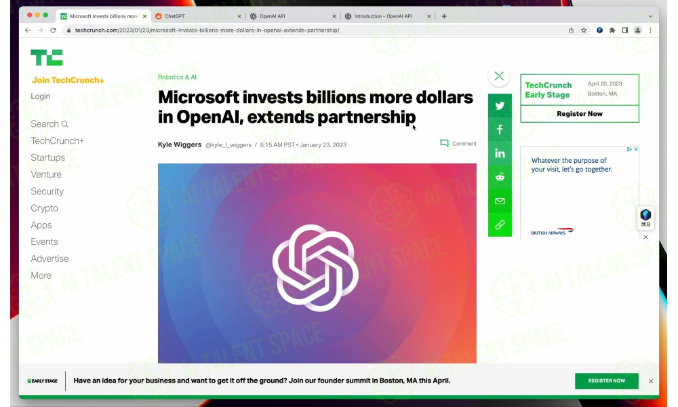Image resolution: width=678 pixels, height=407 pixels.
Task: Click the British Airways ad
Action: click(580, 193)
